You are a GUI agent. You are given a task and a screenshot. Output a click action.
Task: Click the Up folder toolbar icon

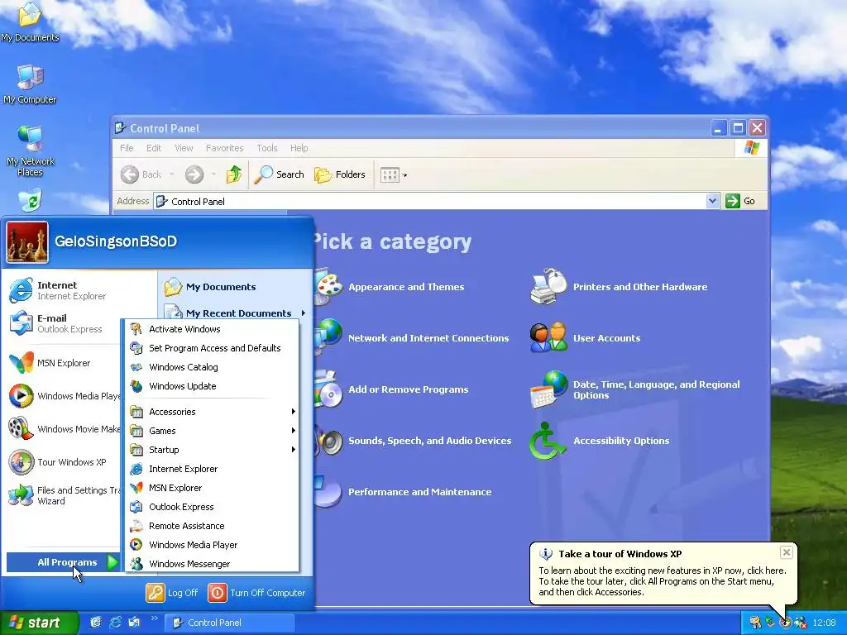click(x=234, y=174)
